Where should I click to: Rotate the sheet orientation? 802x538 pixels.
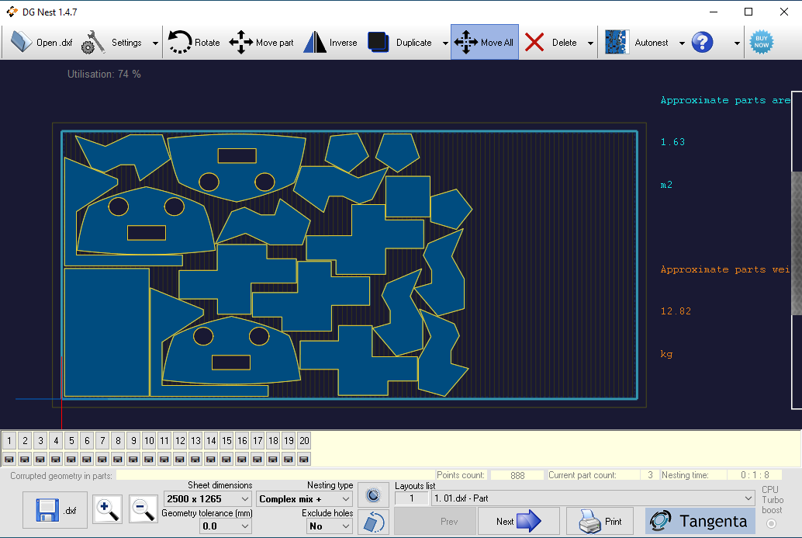click(373, 522)
